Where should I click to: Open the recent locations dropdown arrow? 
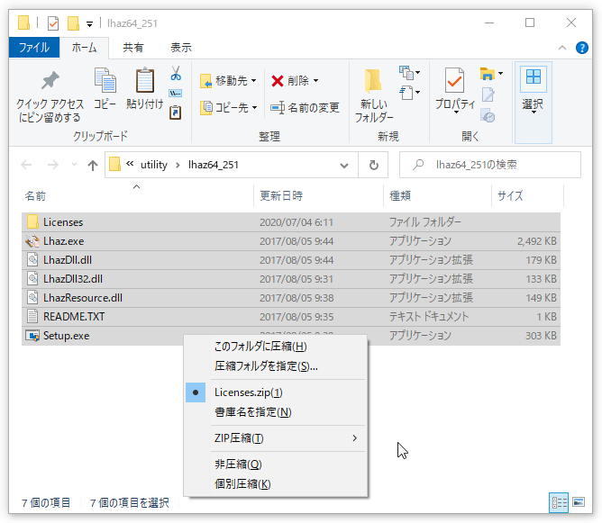pyautogui.click(x=74, y=165)
